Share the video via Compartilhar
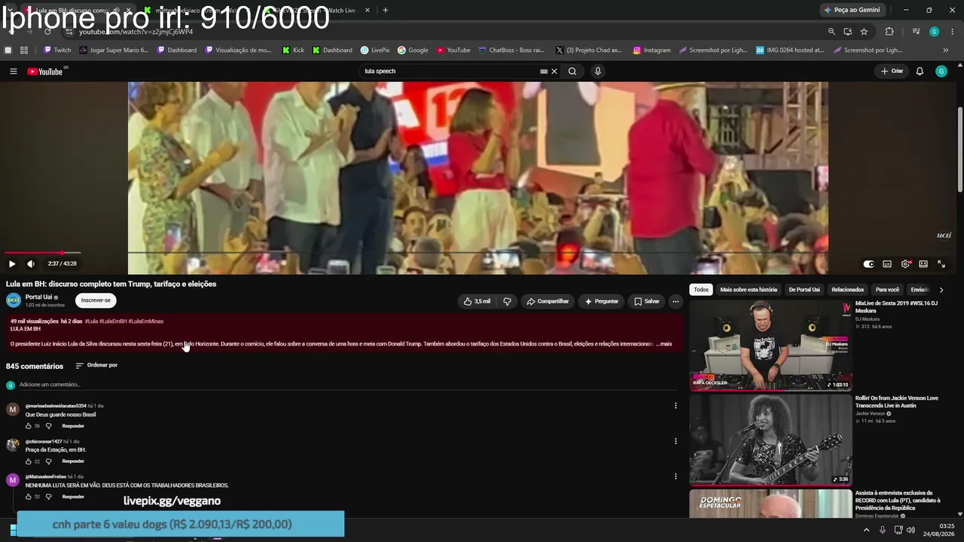964x542 pixels. click(x=548, y=301)
